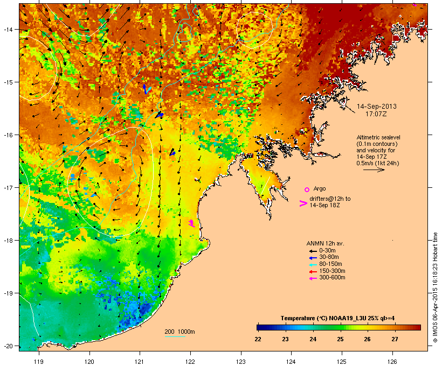Click the Argo legend label

tap(320, 188)
